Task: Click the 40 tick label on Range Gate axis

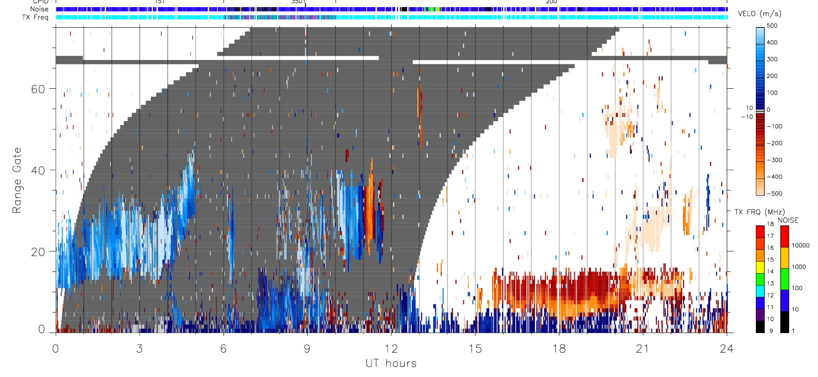Action: click(38, 170)
